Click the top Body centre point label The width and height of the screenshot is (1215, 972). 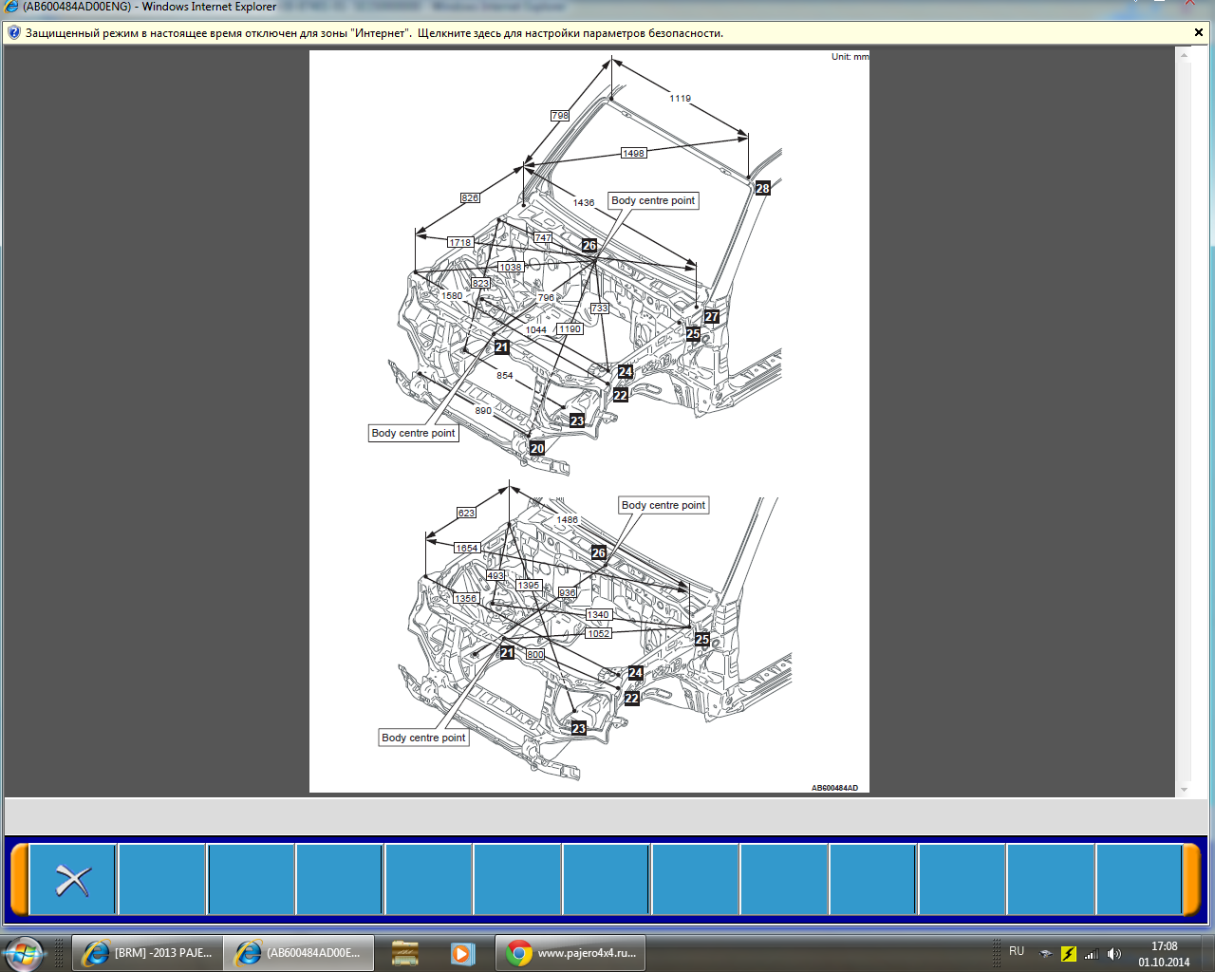pos(653,200)
